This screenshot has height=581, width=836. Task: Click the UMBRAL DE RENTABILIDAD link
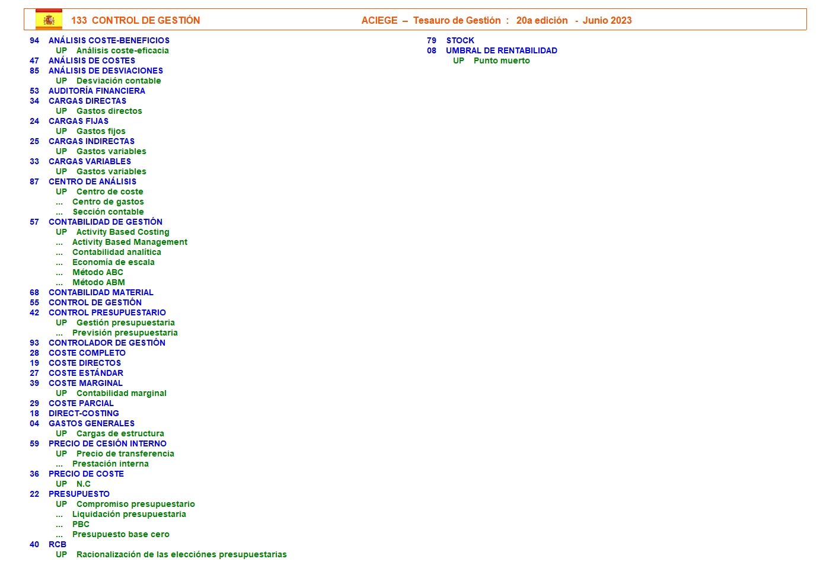(x=501, y=50)
